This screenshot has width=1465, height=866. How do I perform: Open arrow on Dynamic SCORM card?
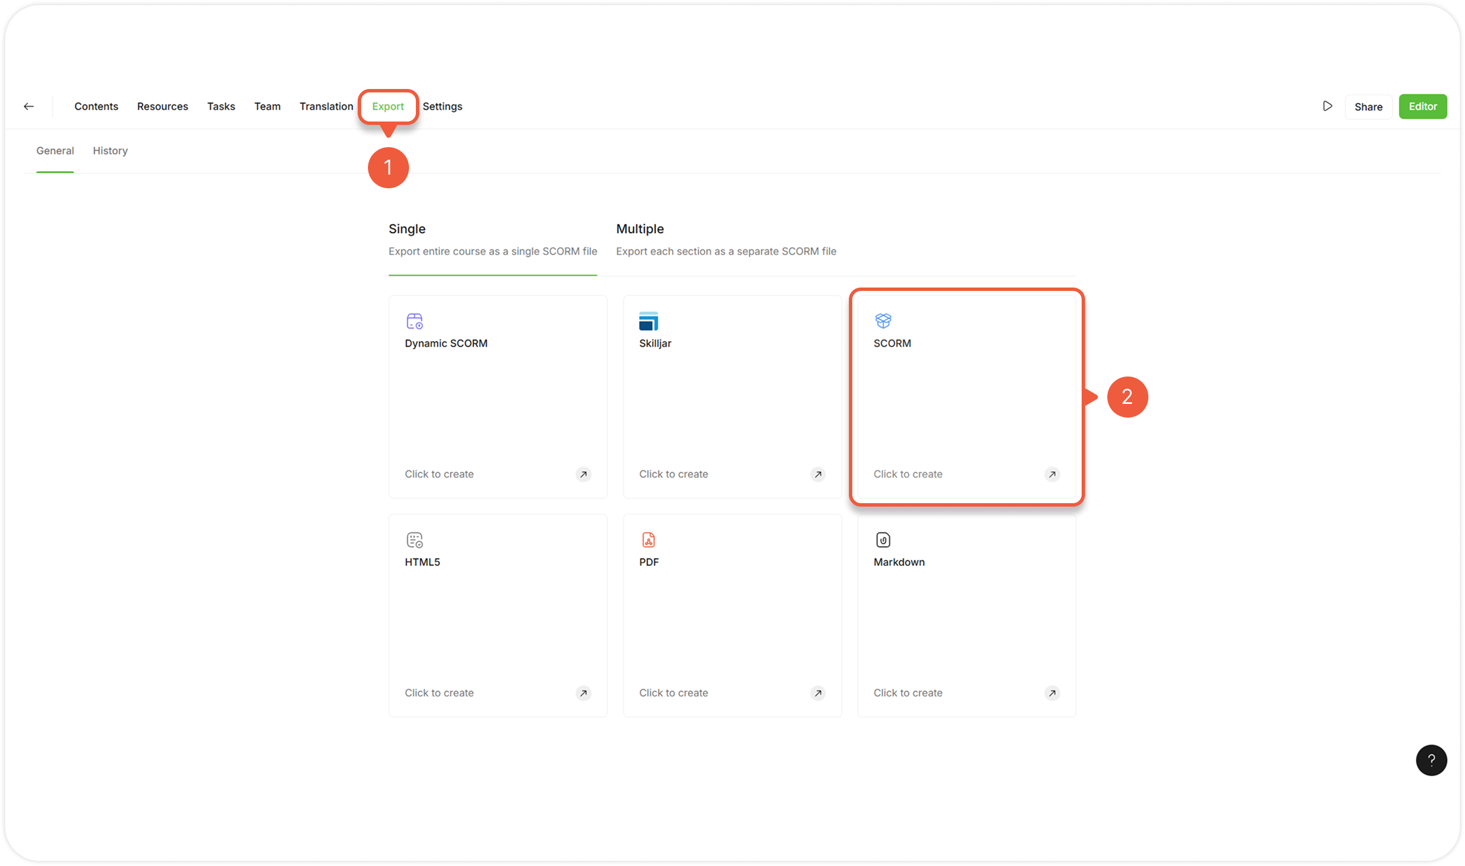583,475
